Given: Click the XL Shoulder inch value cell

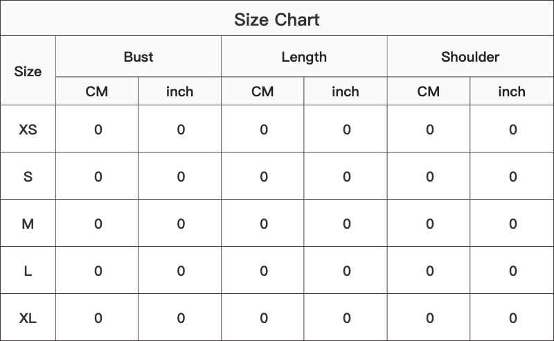Looking at the screenshot, I should click(512, 318).
